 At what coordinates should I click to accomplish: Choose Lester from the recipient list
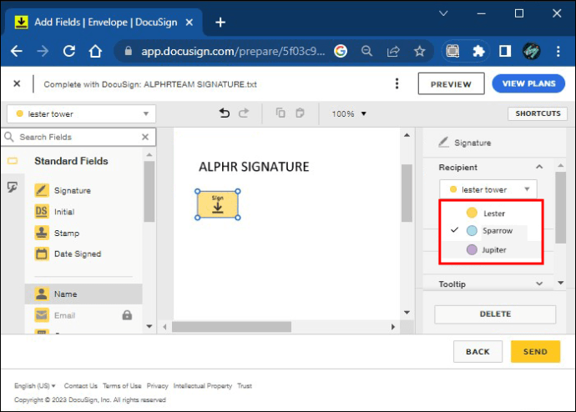click(x=490, y=214)
